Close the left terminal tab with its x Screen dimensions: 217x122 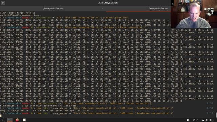[102, 8]
